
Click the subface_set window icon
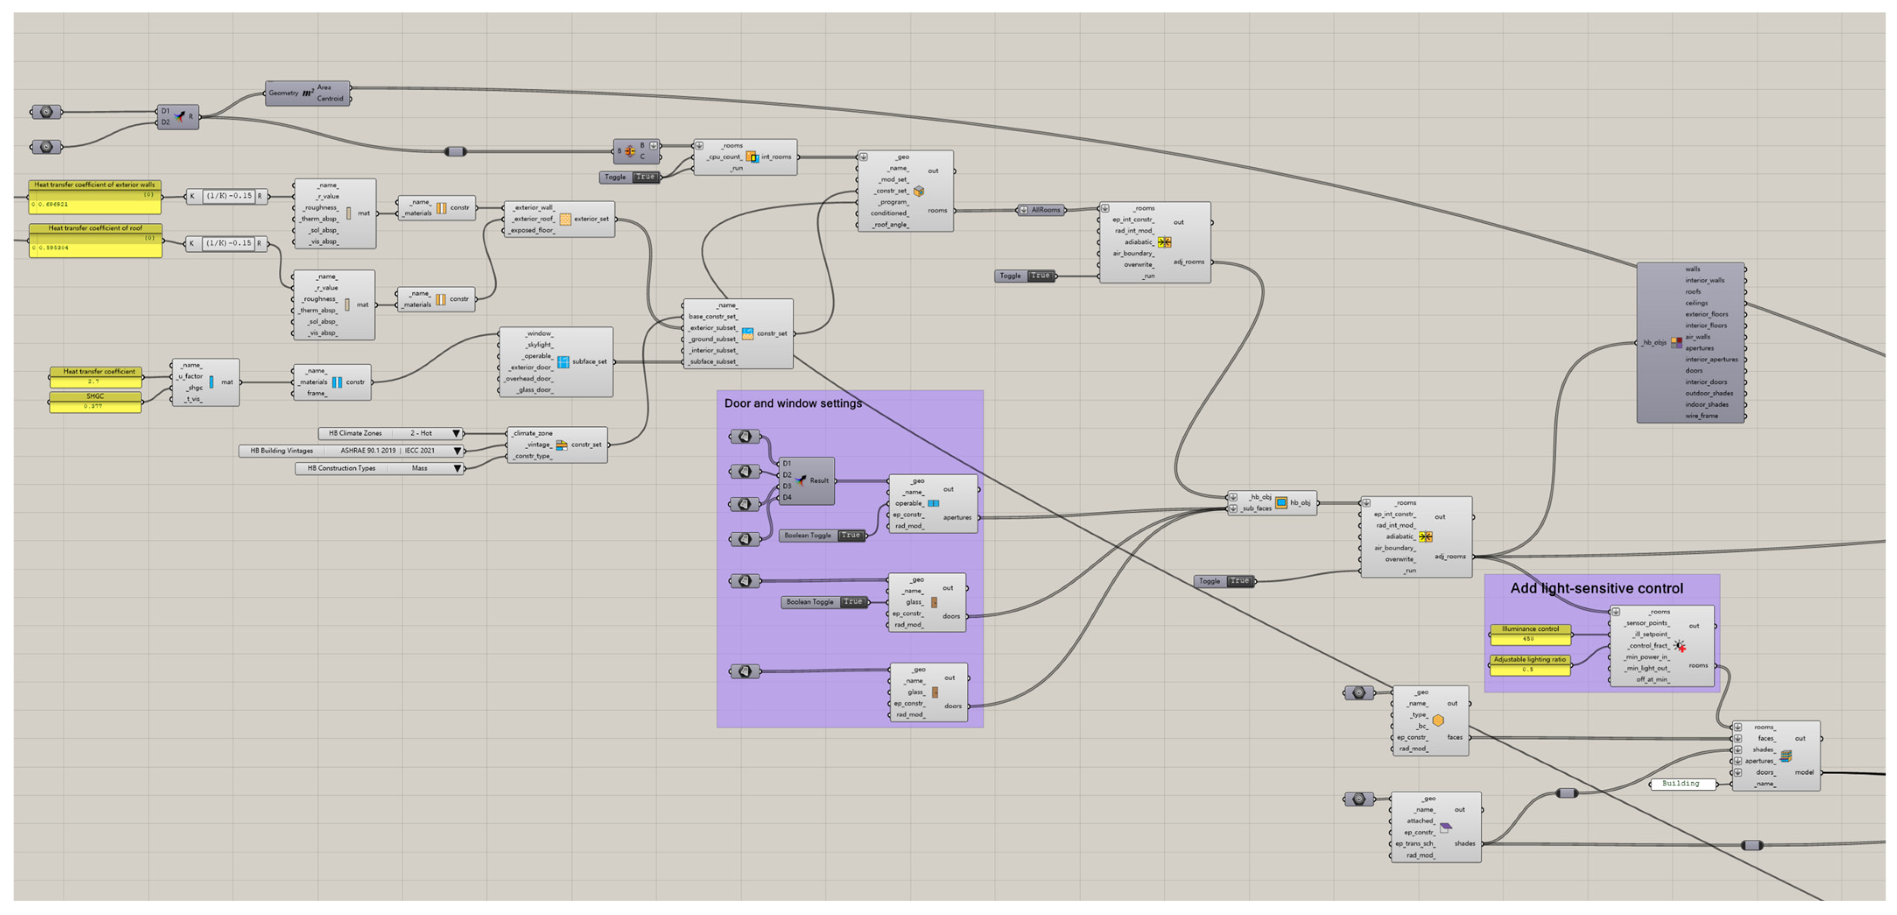pyautogui.click(x=563, y=362)
